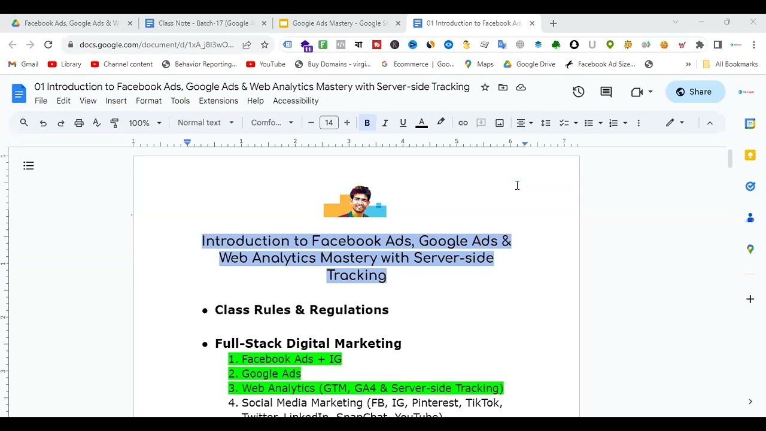Star this document
Image resolution: width=766 pixels, height=431 pixels.
pyautogui.click(x=485, y=87)
